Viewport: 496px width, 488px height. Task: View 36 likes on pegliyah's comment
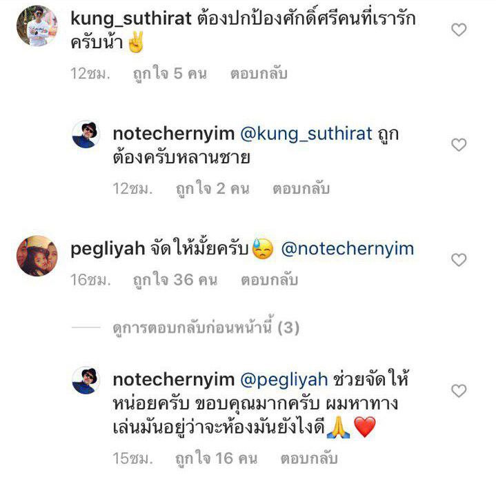coord(175,281)
